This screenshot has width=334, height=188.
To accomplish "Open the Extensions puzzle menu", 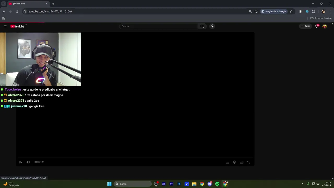I will [x=314, y=11].
